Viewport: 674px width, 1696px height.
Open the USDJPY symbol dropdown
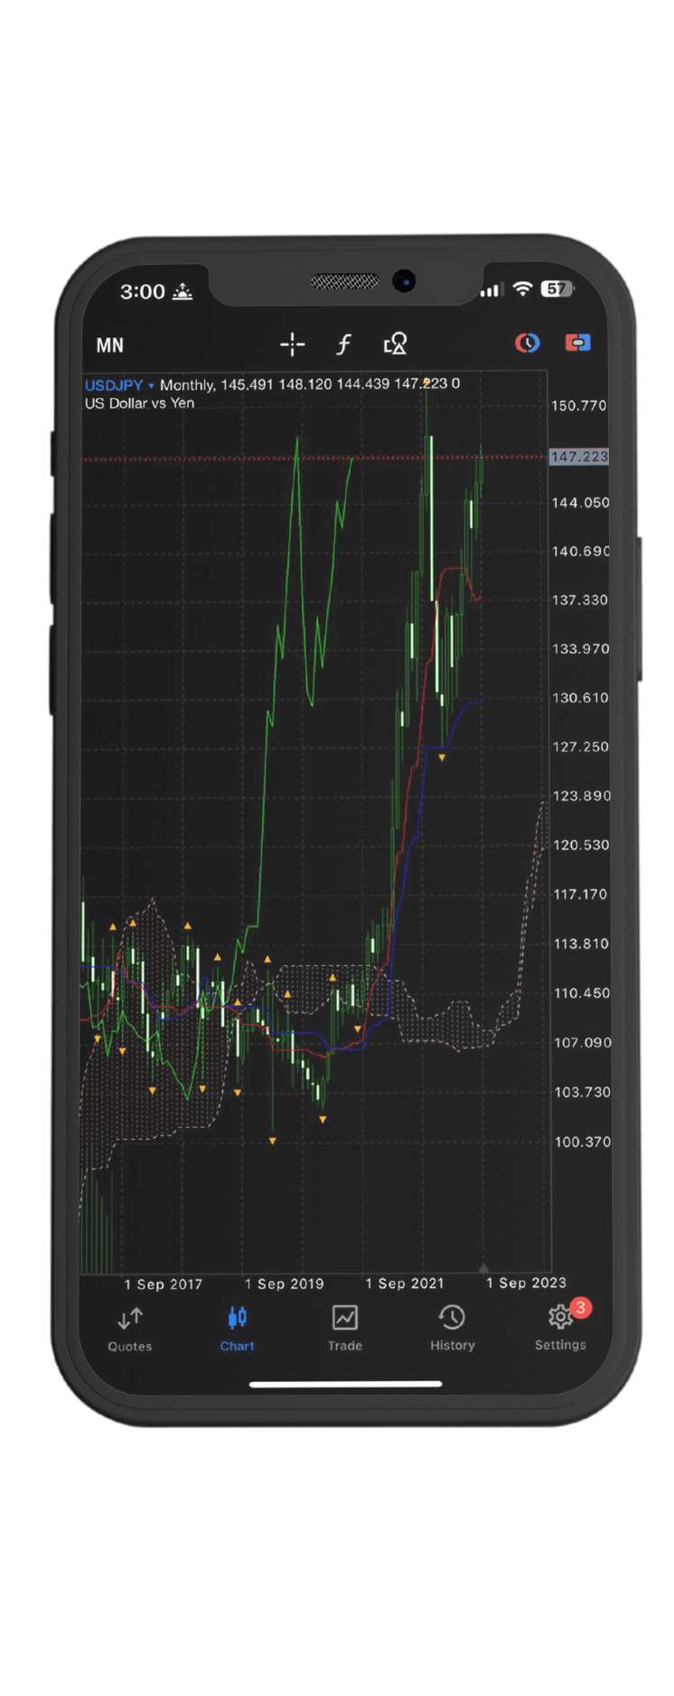pyautogui.click(x=119, y=384)
